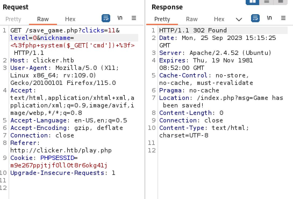This screenshot has width=293, height=199.
Task: Click the PHP payload nickname value
Action: [x=73, y=46]
